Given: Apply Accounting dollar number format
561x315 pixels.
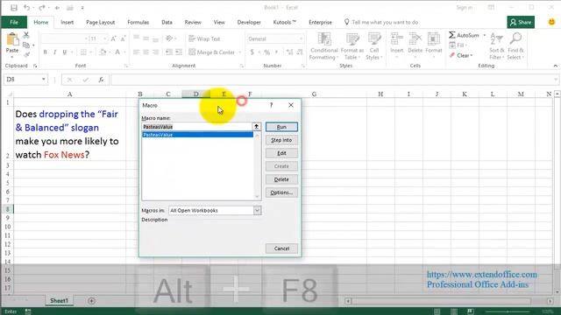Looking at the screenshot, I should tap(252, 52).
